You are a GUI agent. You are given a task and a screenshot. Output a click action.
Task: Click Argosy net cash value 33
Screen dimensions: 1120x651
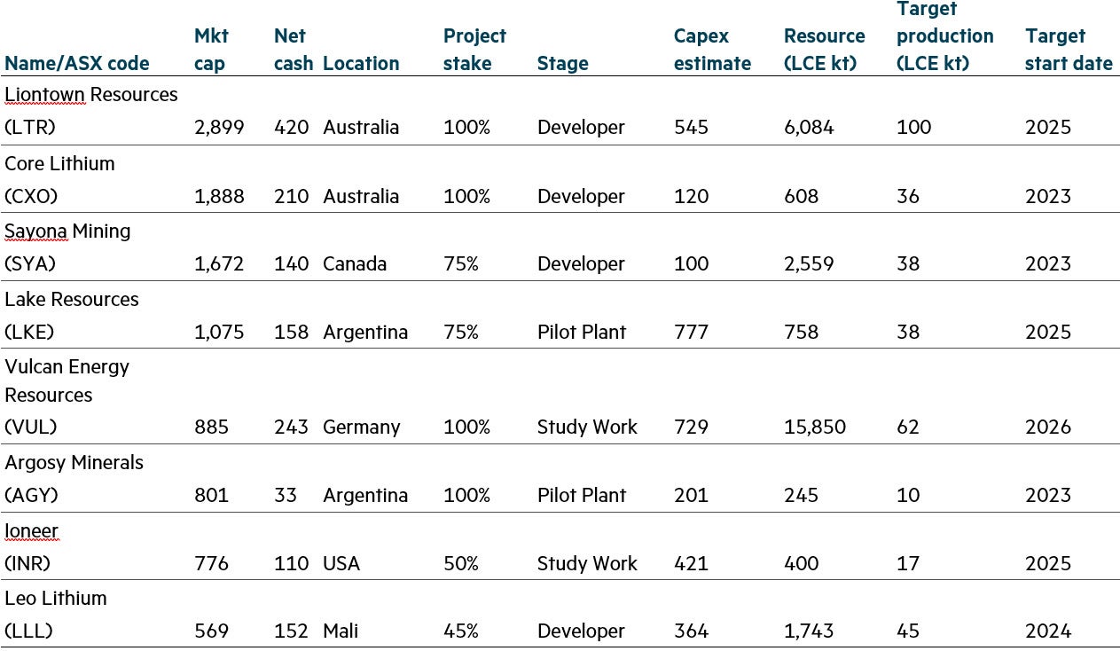click(286, 495)
